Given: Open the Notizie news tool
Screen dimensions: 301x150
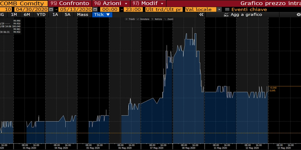Looking at the screenshot, I should point(157,19).
